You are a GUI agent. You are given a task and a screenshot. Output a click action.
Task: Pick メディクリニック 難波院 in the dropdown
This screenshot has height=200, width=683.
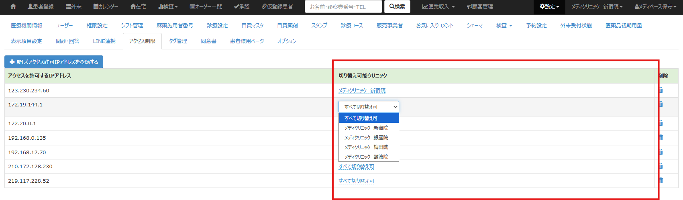366,157
